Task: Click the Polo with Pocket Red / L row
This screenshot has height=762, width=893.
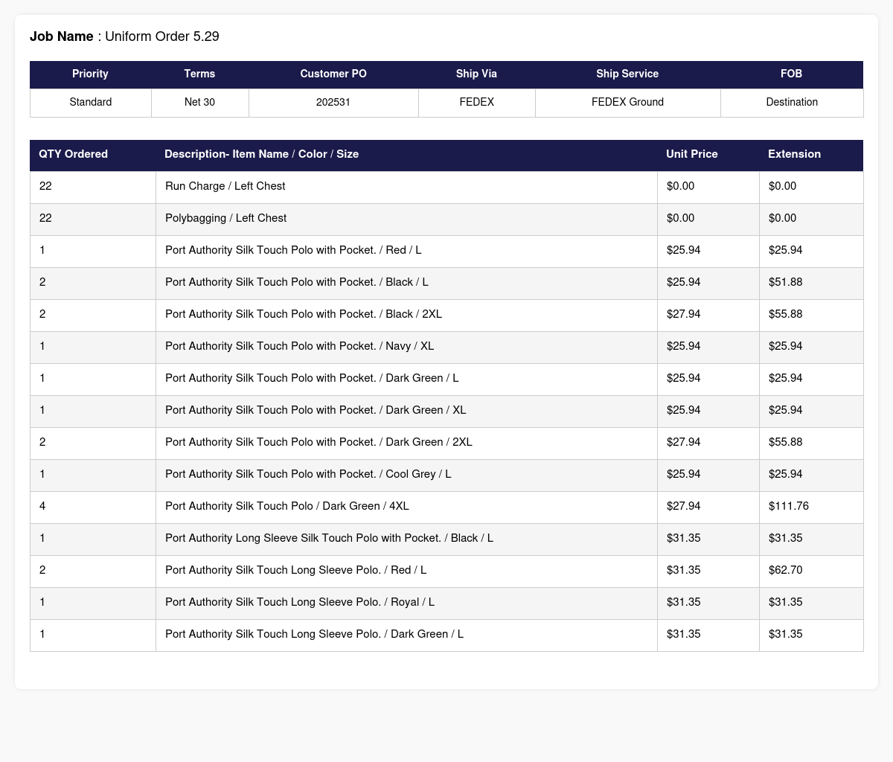Action: tap(446, 252)
